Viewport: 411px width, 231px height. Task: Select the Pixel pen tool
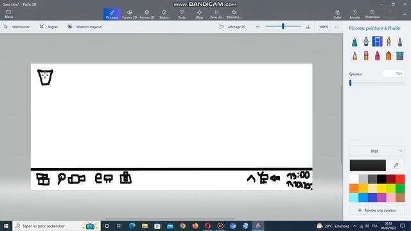[x=399, y=42]
